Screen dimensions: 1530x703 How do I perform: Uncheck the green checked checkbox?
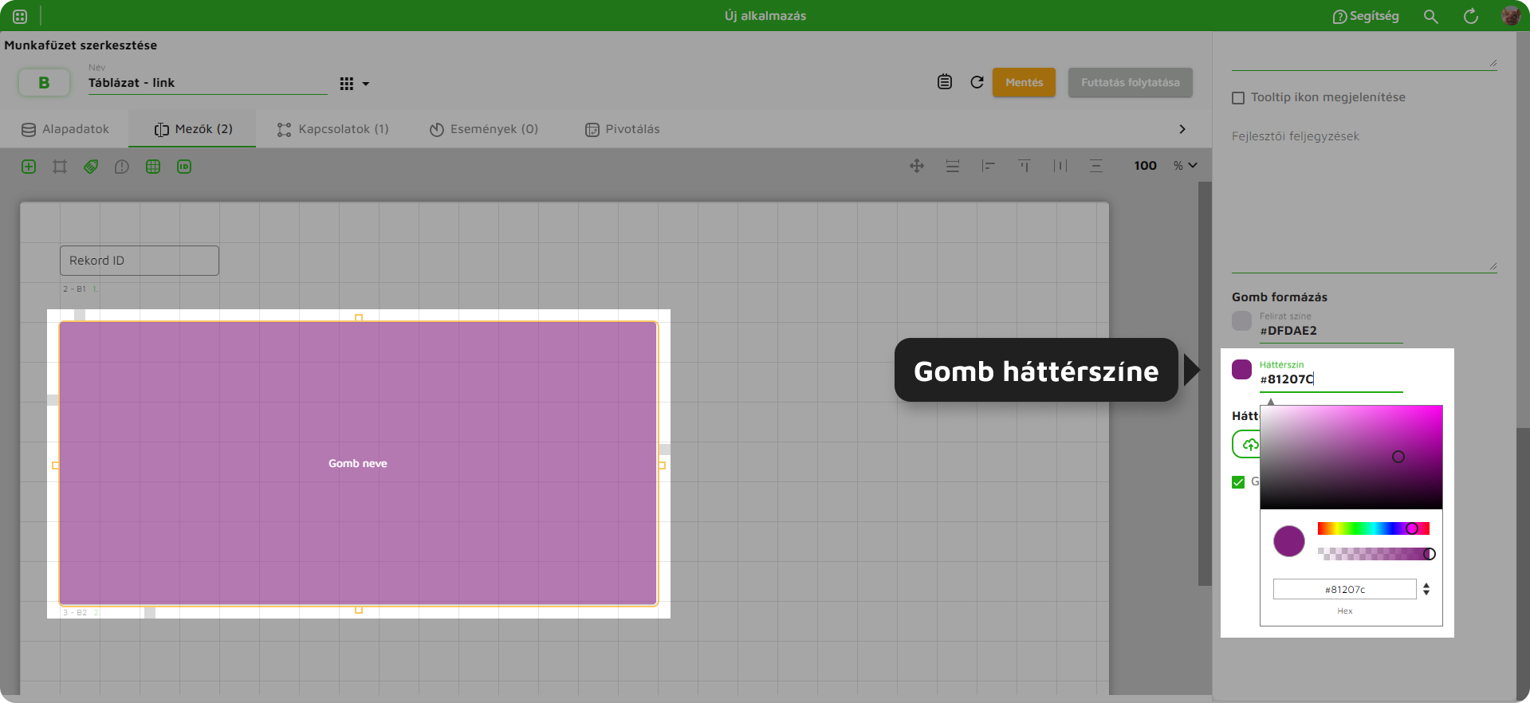pos(1238,482)
